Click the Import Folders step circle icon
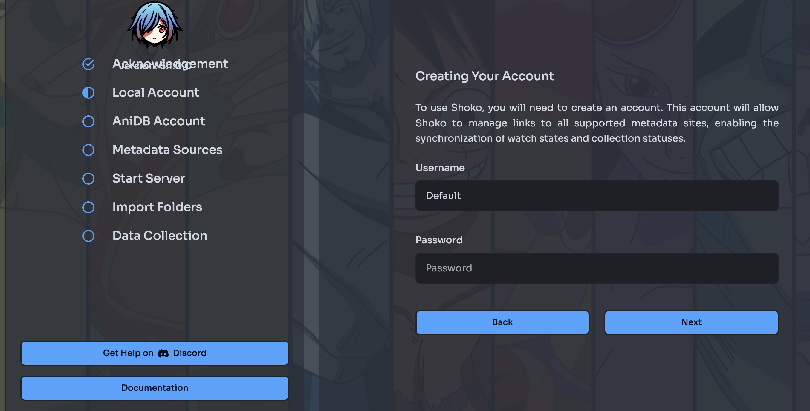 coord(88,207)
